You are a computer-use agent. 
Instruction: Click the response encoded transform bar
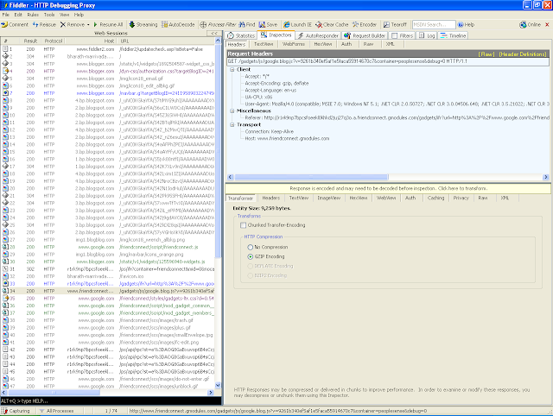pos(388,188)
